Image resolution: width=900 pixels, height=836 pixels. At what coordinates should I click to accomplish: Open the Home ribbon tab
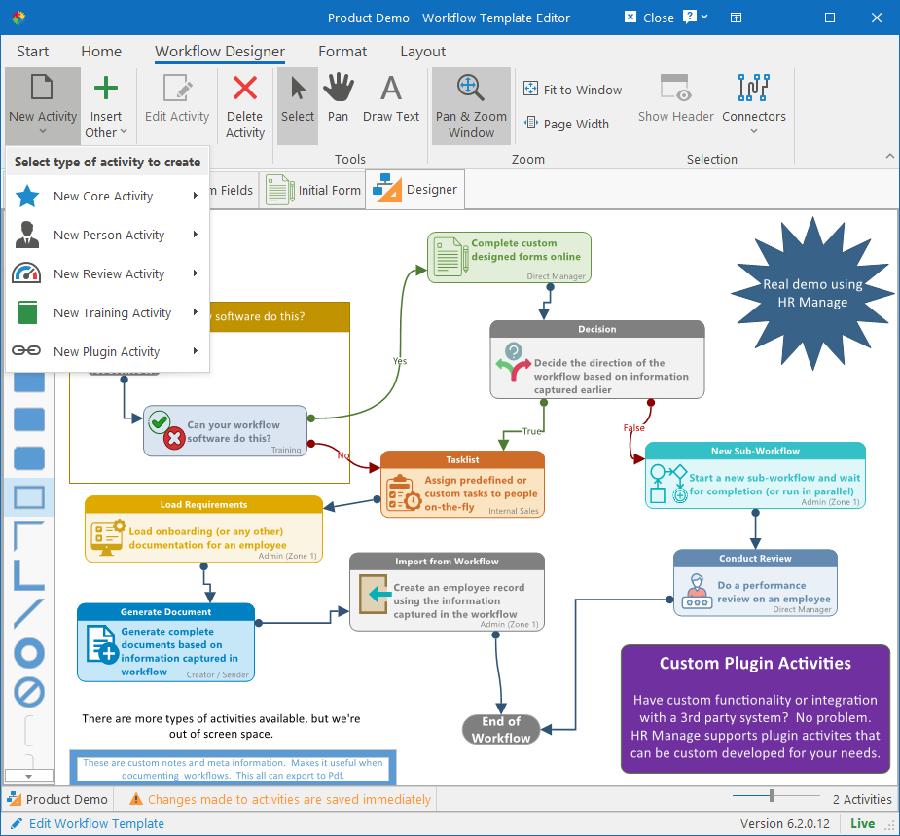tap(101, 52)
